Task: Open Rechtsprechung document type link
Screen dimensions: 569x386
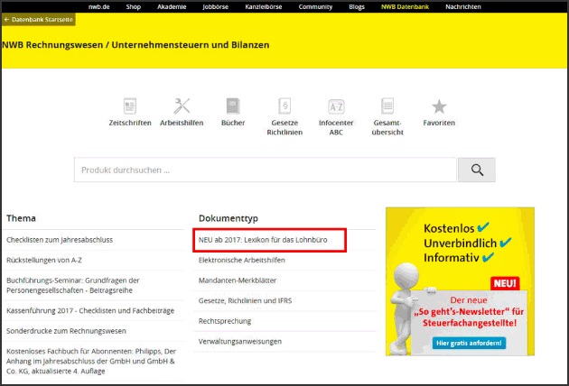Action: pyautogui.click(x=227, y=321)
